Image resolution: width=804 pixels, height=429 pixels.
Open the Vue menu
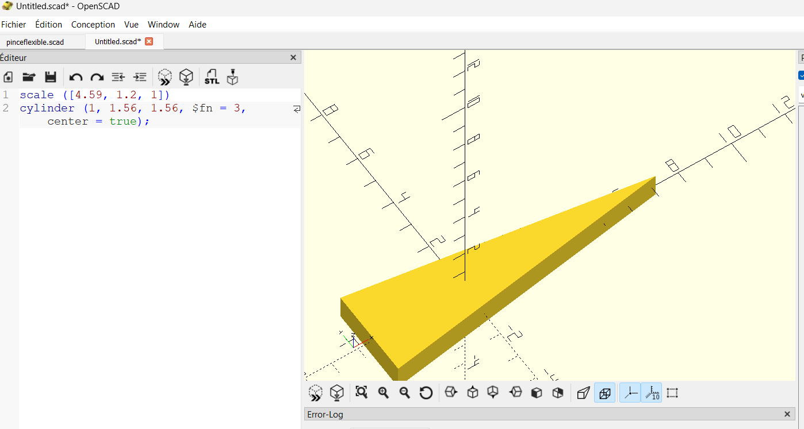(131, 25)
